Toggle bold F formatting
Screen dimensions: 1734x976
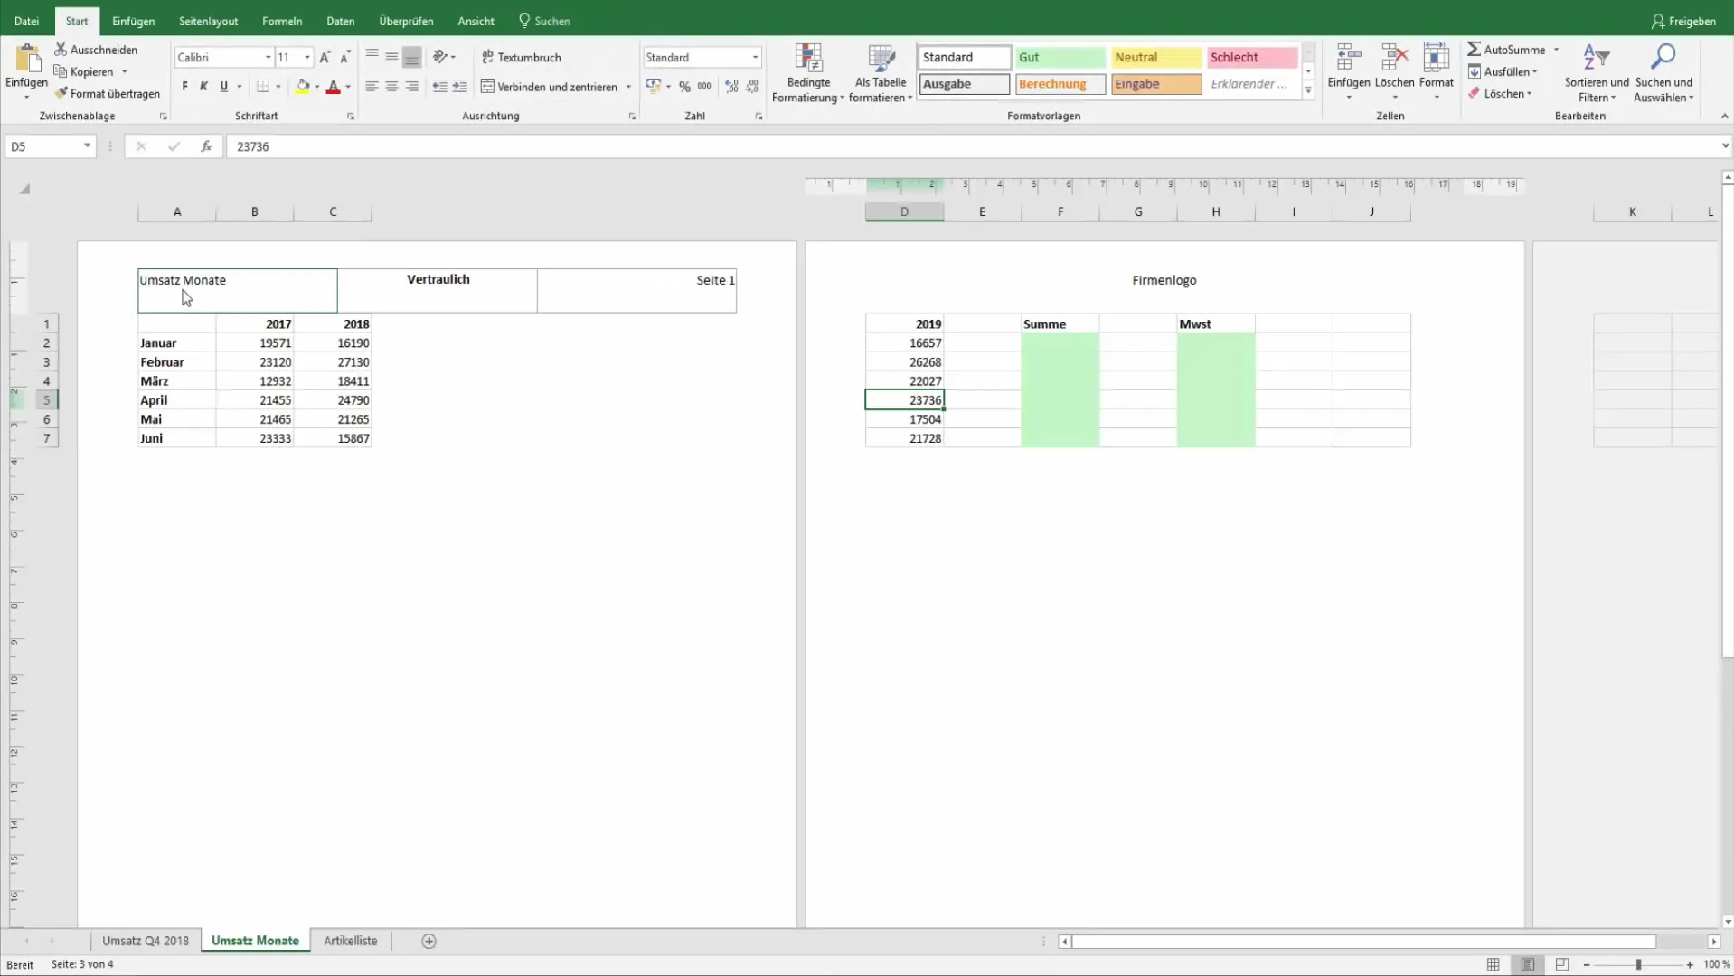184,87
